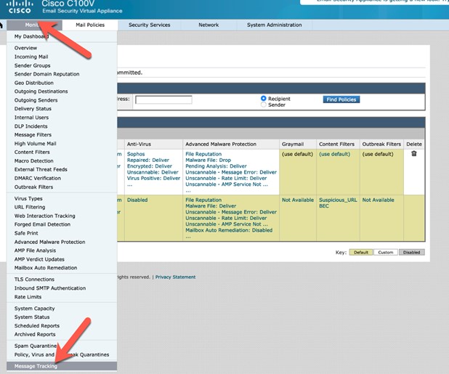This screenshot has width=449, height=374.
Task: Open AMP File Analysis report
Action: tap(35, 251)
